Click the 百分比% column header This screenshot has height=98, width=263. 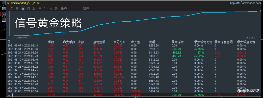coord(119,42)
